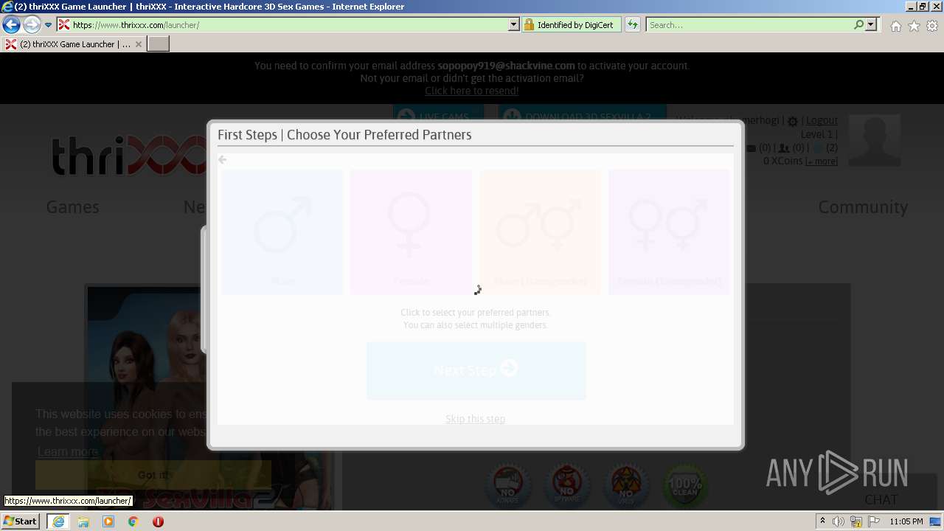The width and height of the screenshot is (944, 531).
Task: Click the user avatar thumbnail
Action: 874,140
